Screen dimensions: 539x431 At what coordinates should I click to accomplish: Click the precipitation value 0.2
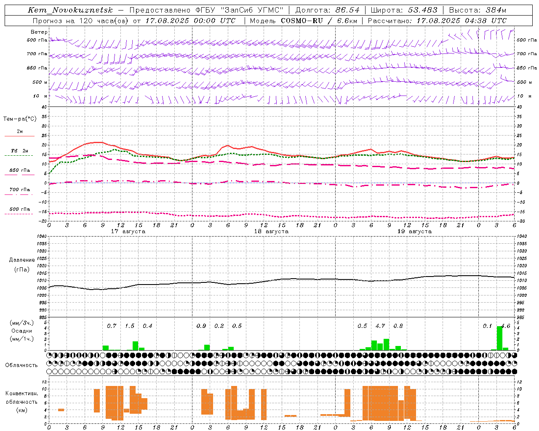tap(219, 326)
